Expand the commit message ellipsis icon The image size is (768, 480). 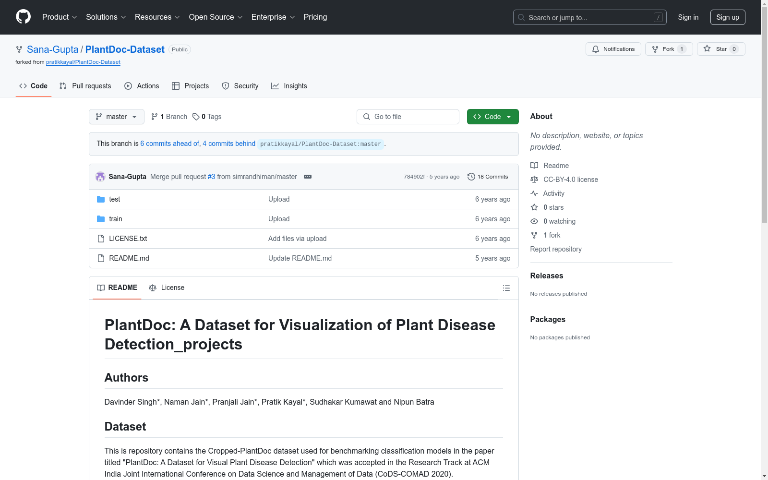pyautogui.click(x=308, y=177)
